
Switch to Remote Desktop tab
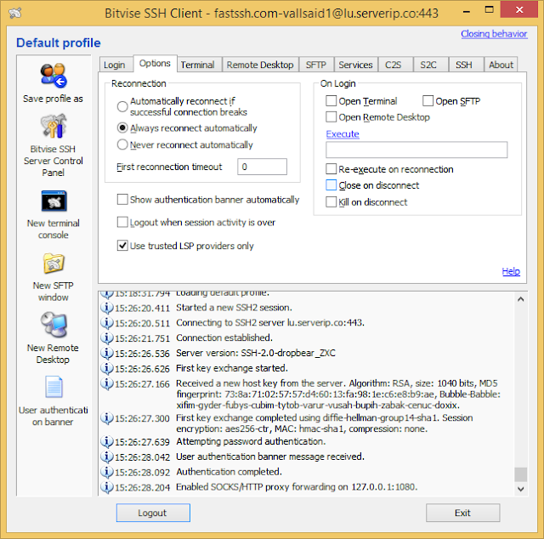(x=260, y=65)
